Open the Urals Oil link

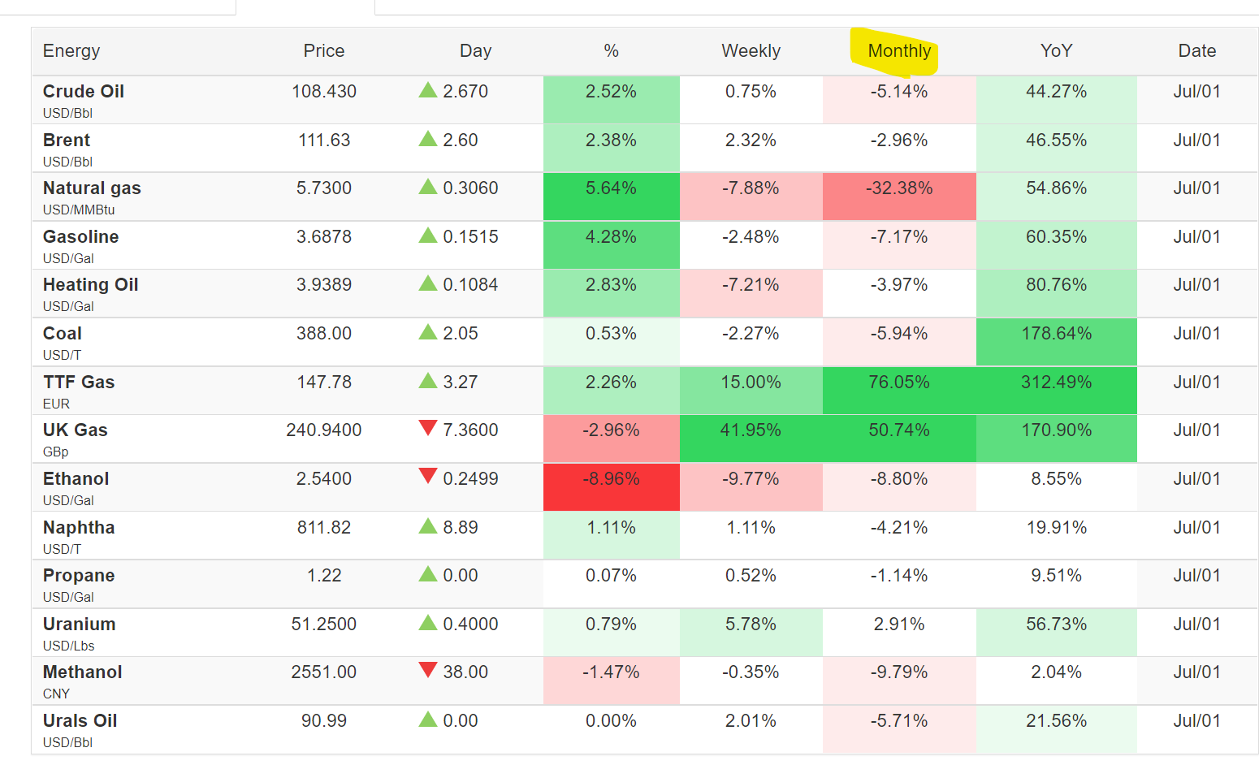tap(80, 721)
